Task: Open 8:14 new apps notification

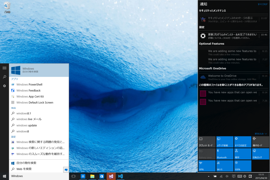Action: (234, 94)
